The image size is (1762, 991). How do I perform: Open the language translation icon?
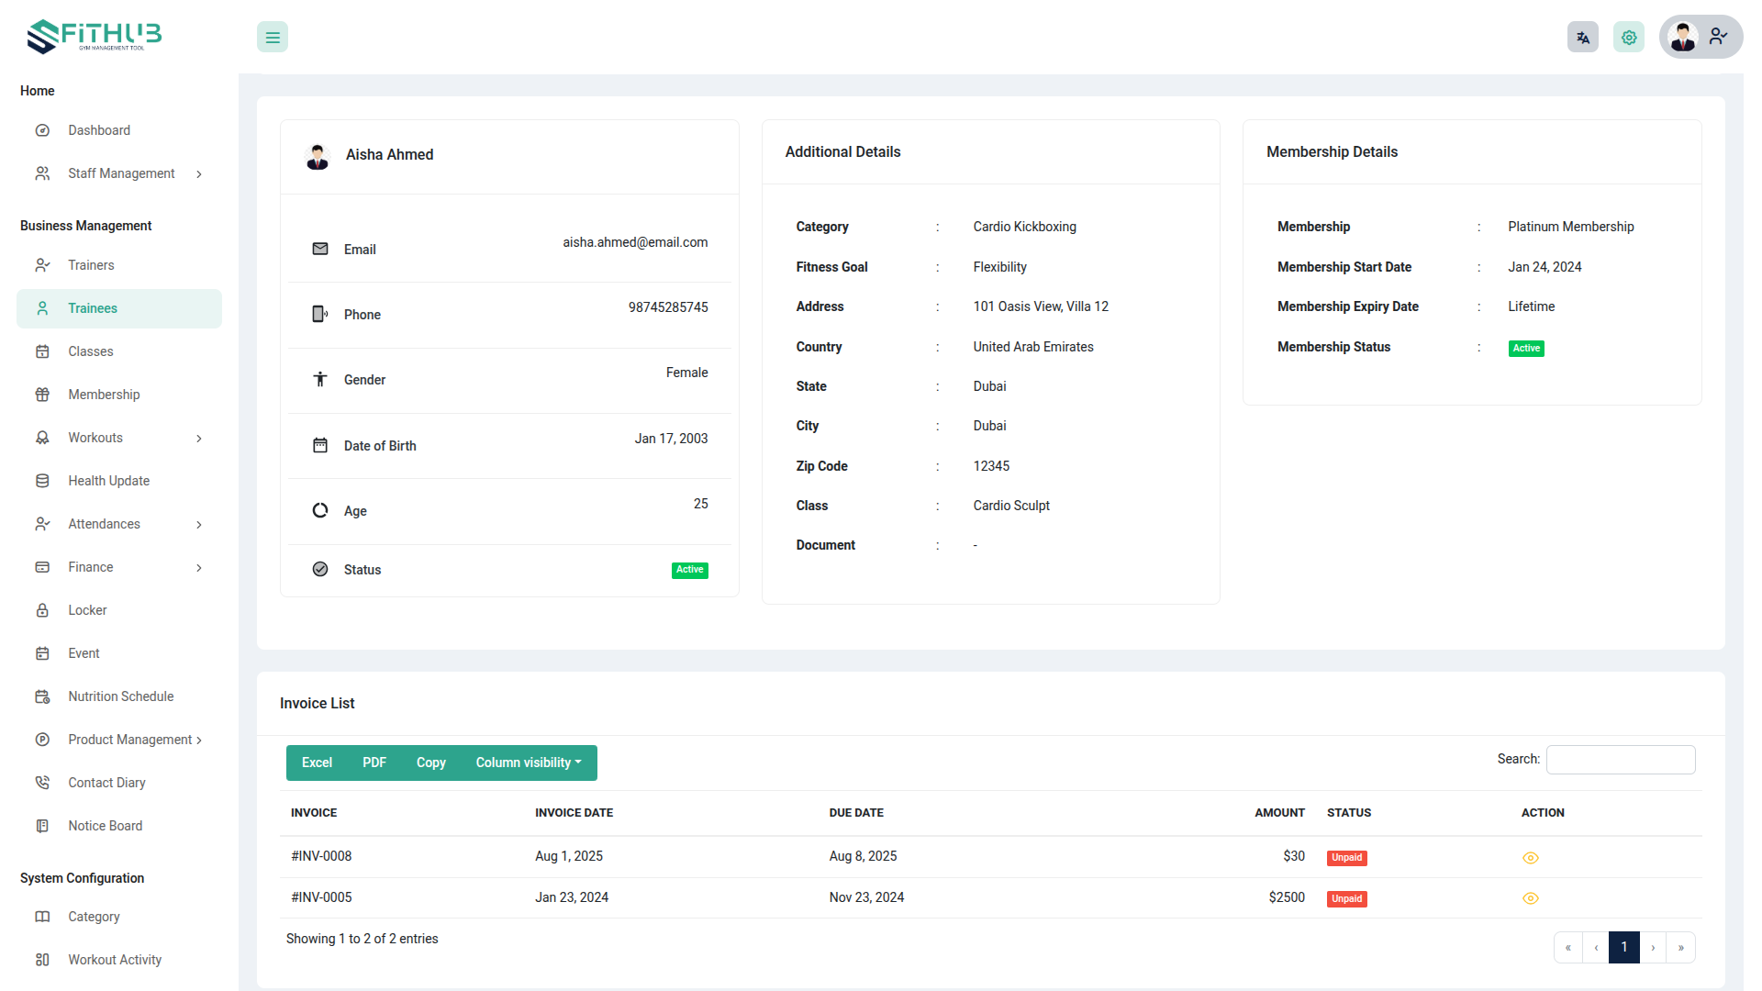coord(1582,38)
